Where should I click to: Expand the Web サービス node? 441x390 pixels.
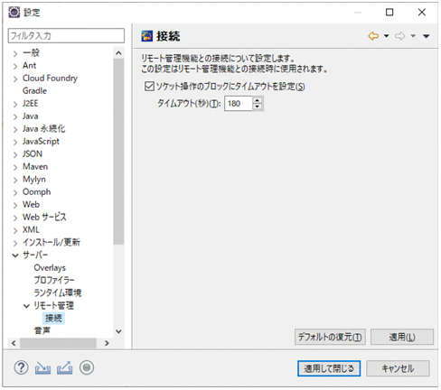[x=15, y=218]
